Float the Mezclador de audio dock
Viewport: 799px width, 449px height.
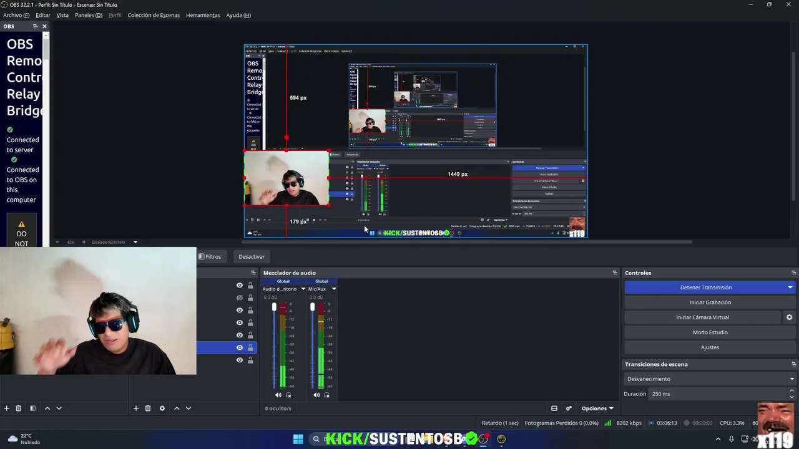tap(615, 273)
